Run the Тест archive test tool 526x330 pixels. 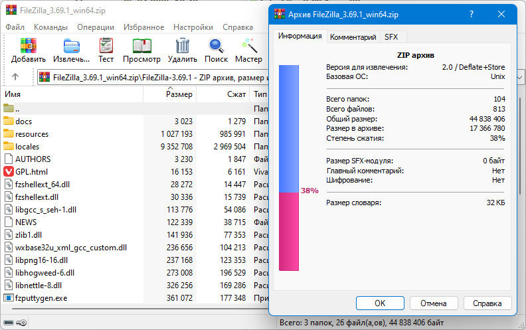[106, 46]
